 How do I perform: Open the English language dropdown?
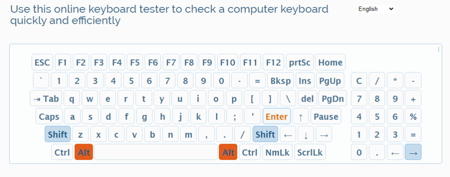pyautogui.click(x=376, y=9)
